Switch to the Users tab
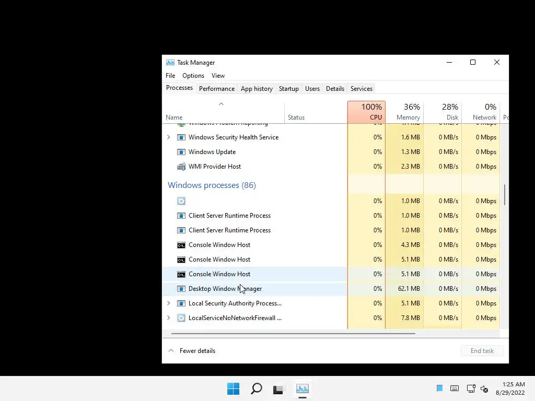 point(312,89)
